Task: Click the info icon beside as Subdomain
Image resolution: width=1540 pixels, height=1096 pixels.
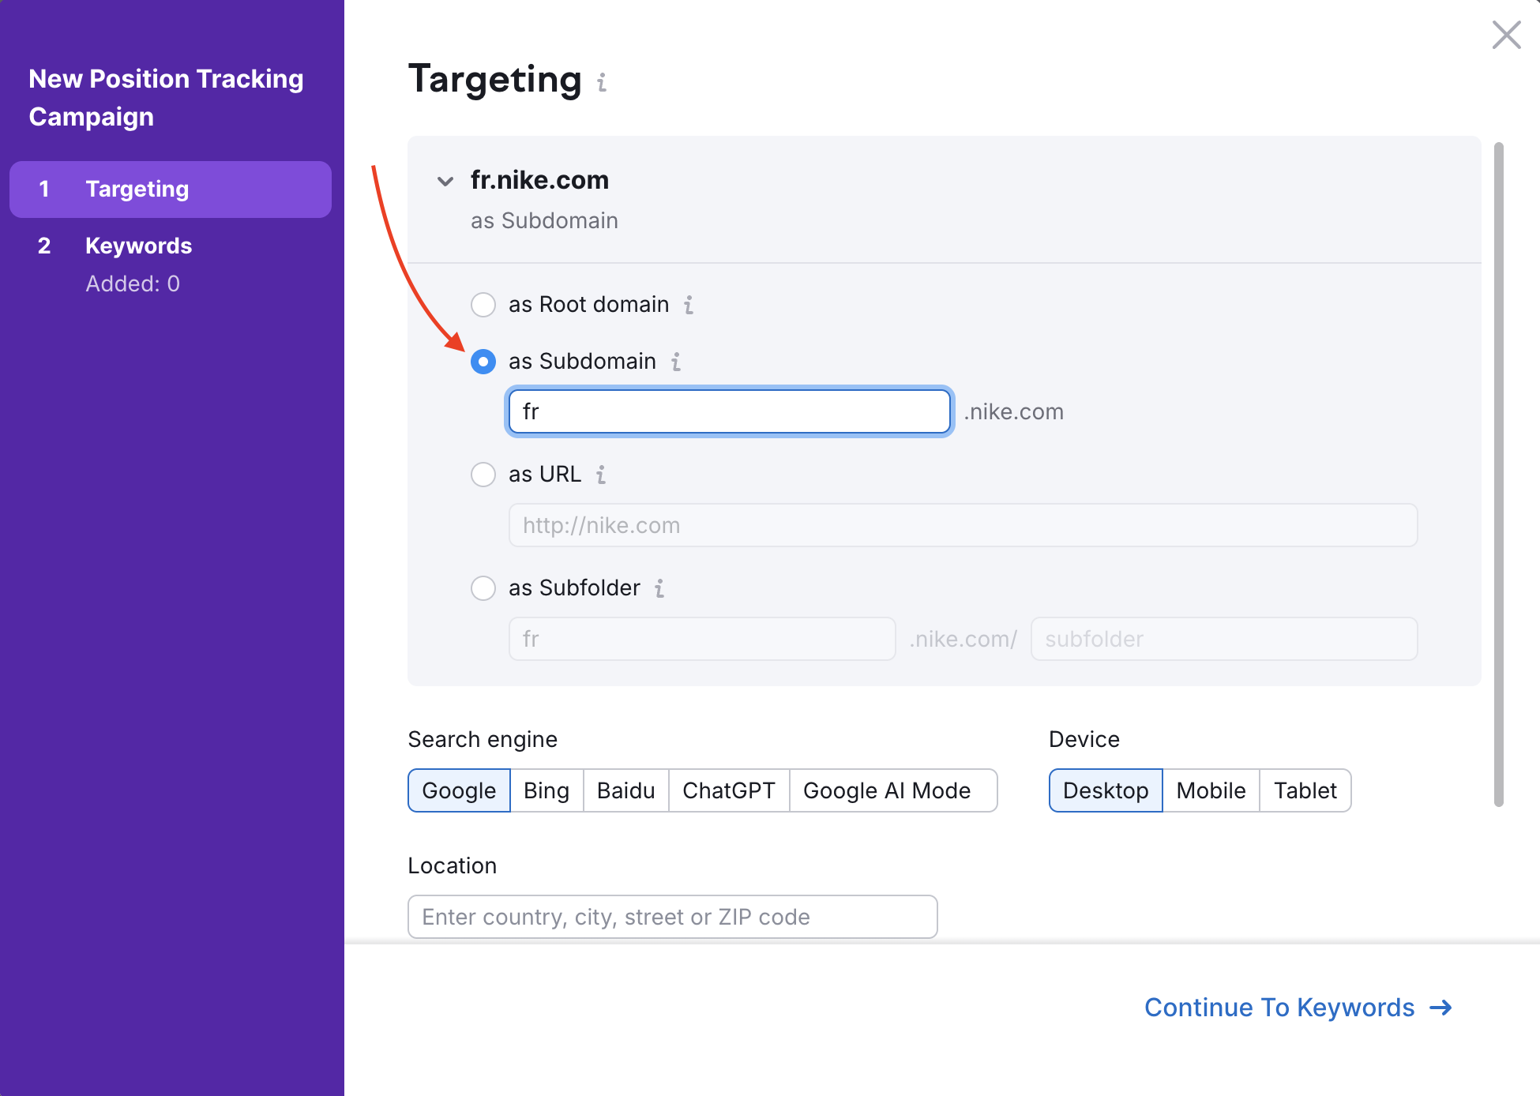Action: click(675, 362)
